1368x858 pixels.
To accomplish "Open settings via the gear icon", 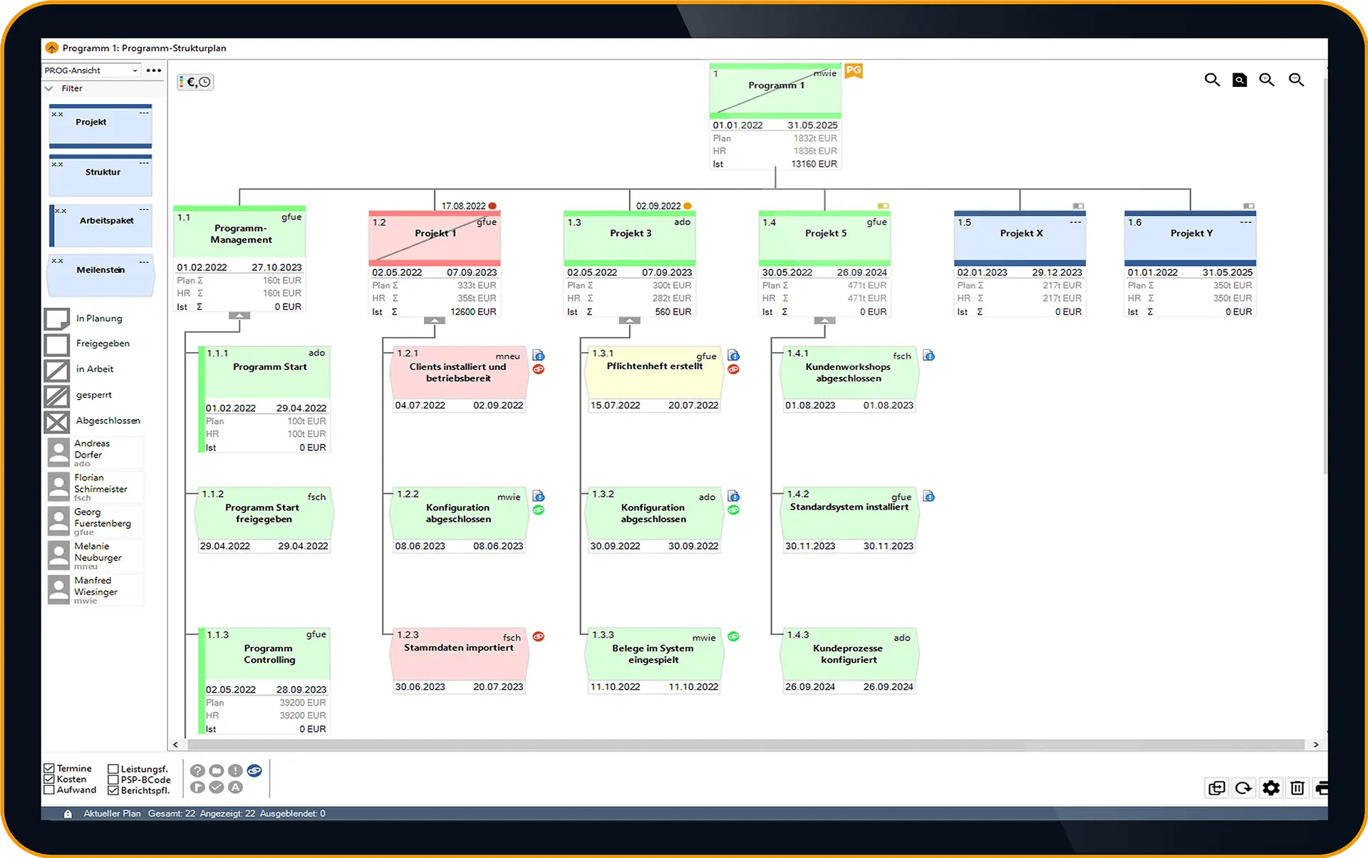I will point(1270,787).
